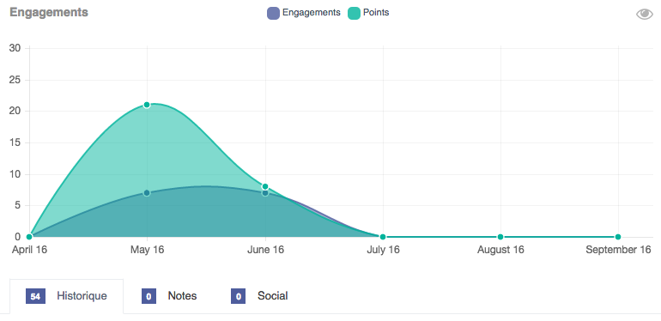Click the eye icon on Engagements panel

(644, 14)
